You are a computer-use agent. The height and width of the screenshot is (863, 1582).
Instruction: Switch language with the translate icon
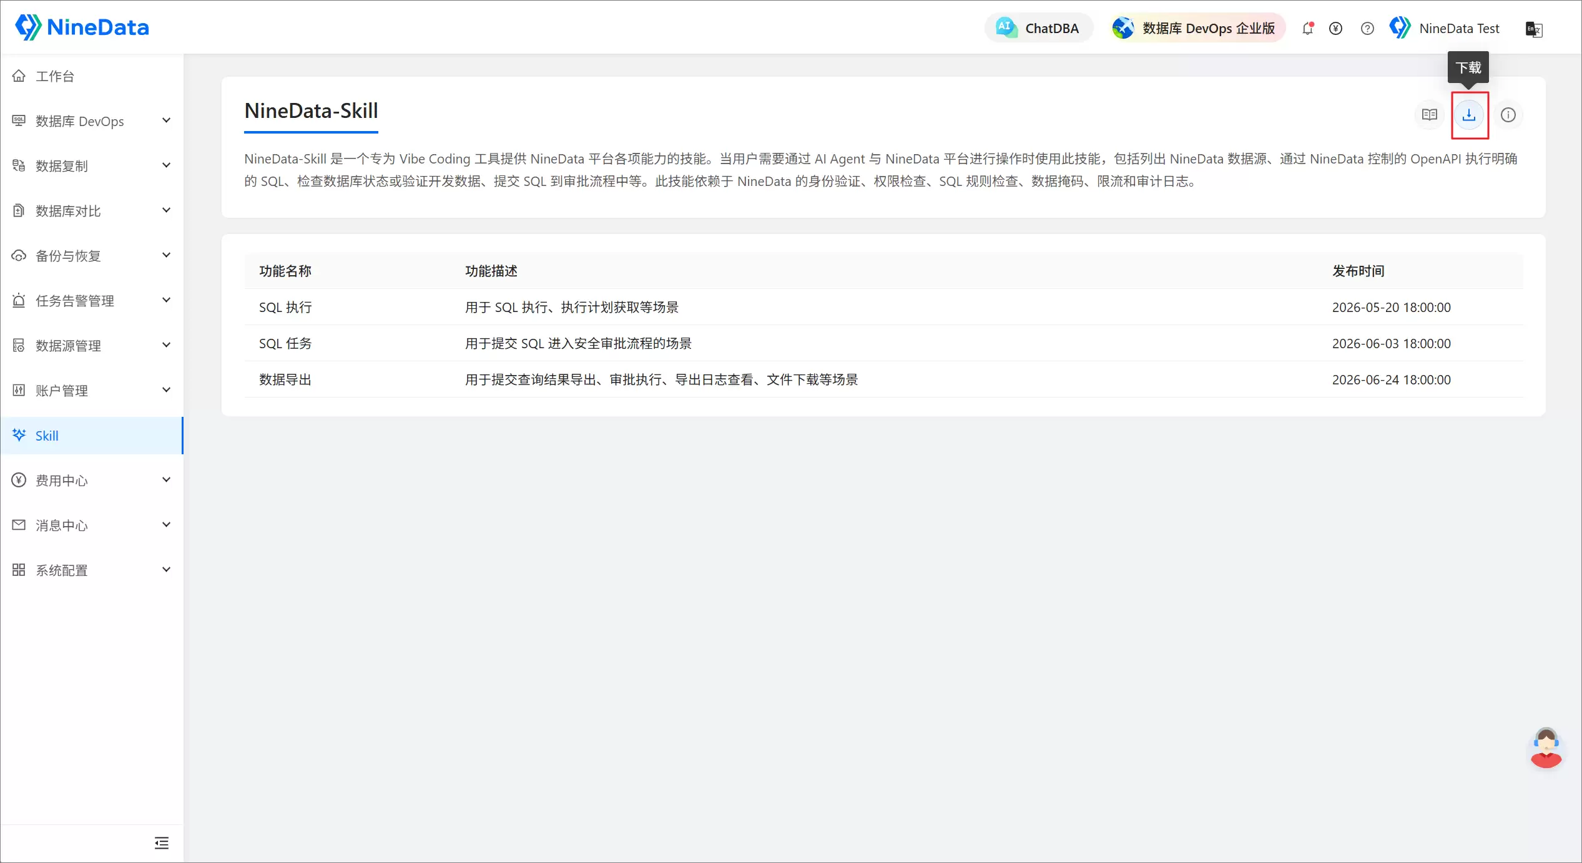click(x=1534, y=29)
